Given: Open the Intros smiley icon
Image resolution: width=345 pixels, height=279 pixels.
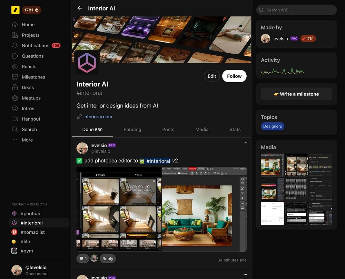Looking at the screenshot, I should [15, 109].
